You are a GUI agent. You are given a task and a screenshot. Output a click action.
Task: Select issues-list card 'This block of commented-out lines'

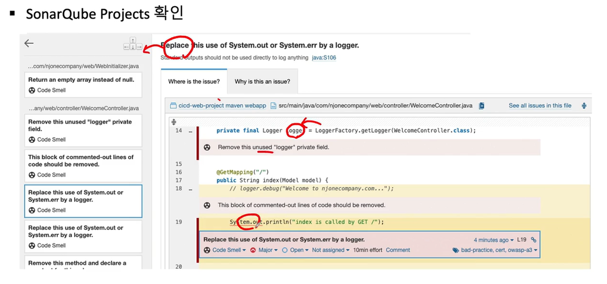(83, 166)
